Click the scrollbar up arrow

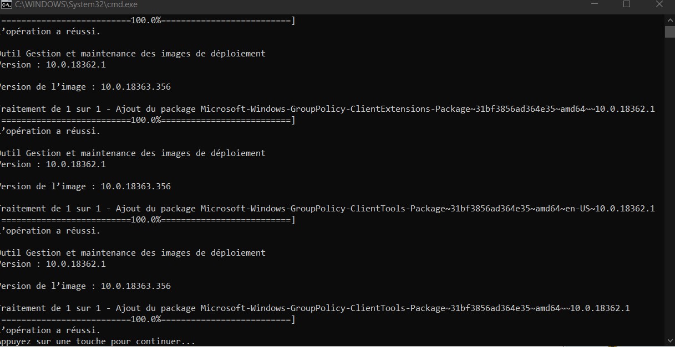point(670,19)
